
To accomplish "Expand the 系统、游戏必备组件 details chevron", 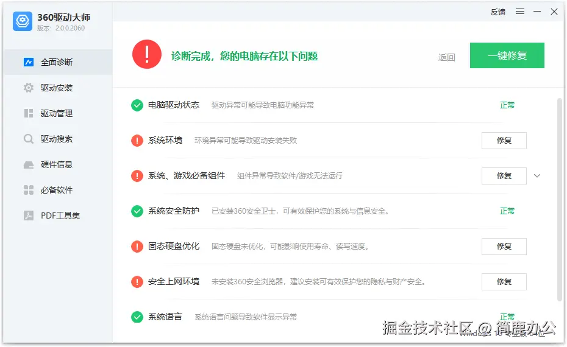I will coord(537,176).
